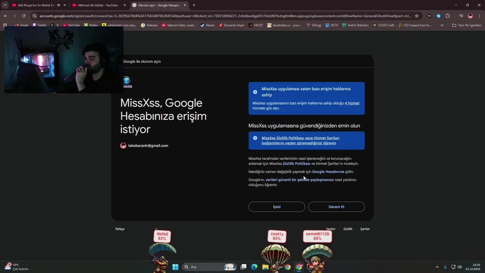
Task: Expand the hidden bookmarks chevron
Action: point(442,25)
